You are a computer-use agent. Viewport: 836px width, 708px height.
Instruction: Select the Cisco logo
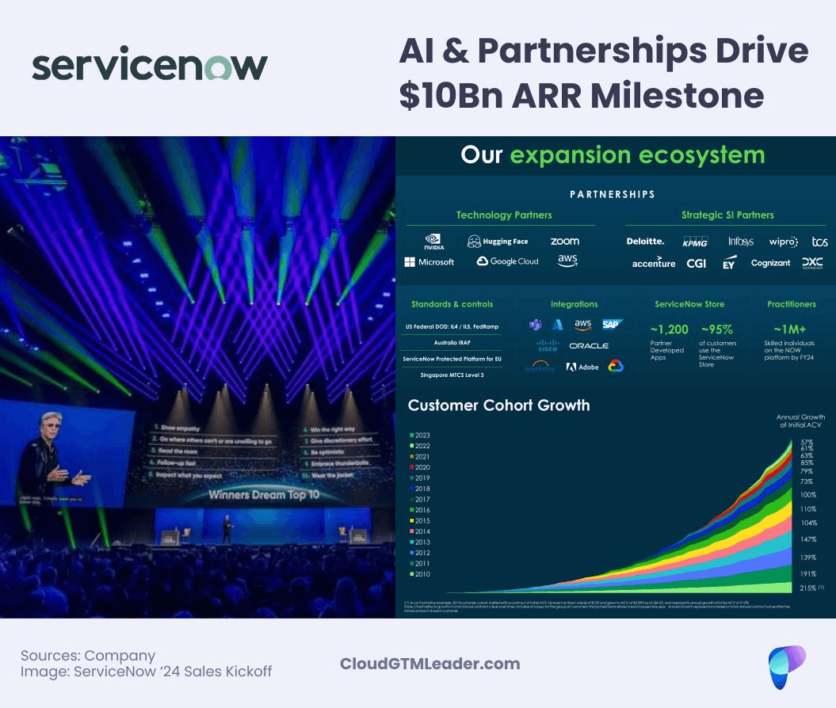(548, 346)
